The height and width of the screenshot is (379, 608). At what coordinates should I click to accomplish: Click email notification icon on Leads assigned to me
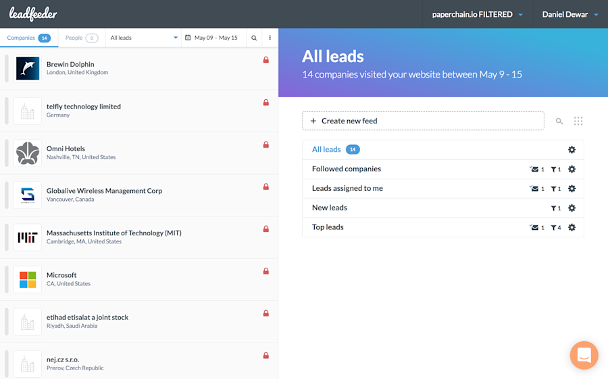(535, 189)
